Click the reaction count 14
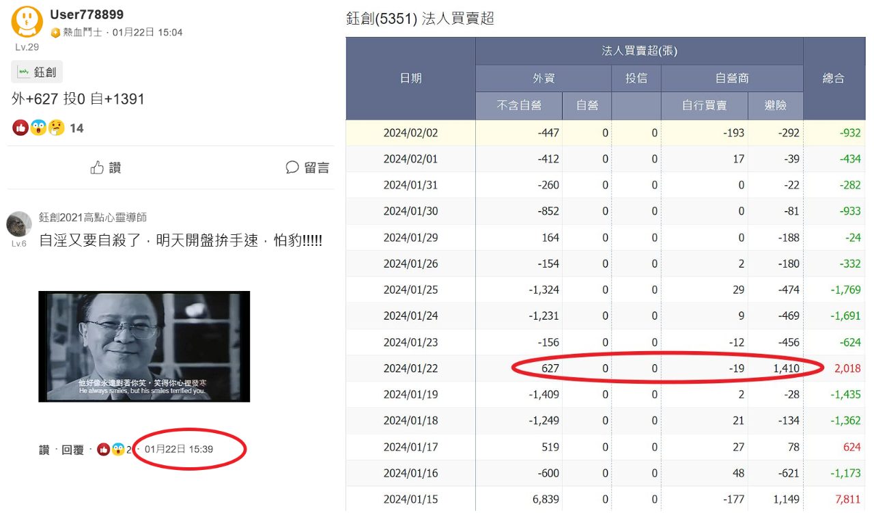Image resolution: width=874 pixels, height=513 pixels. 76,128
